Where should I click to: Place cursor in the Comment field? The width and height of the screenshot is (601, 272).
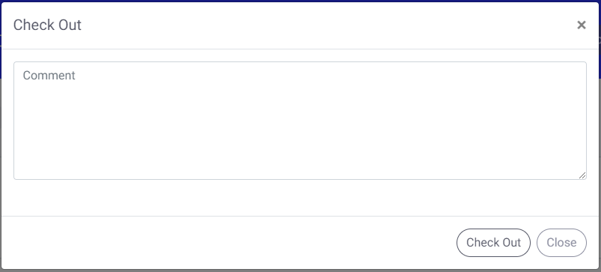click(300, 121)
